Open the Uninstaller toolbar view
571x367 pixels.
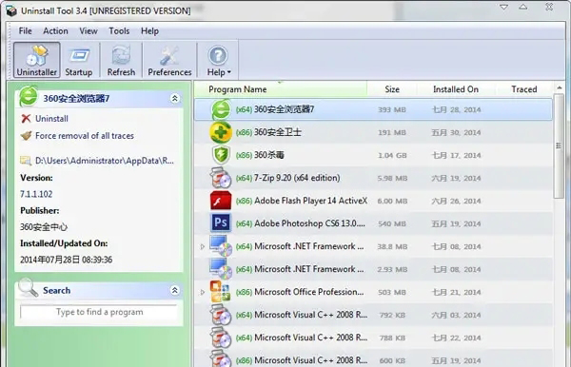pyautogui.click(x=37, y=60)
